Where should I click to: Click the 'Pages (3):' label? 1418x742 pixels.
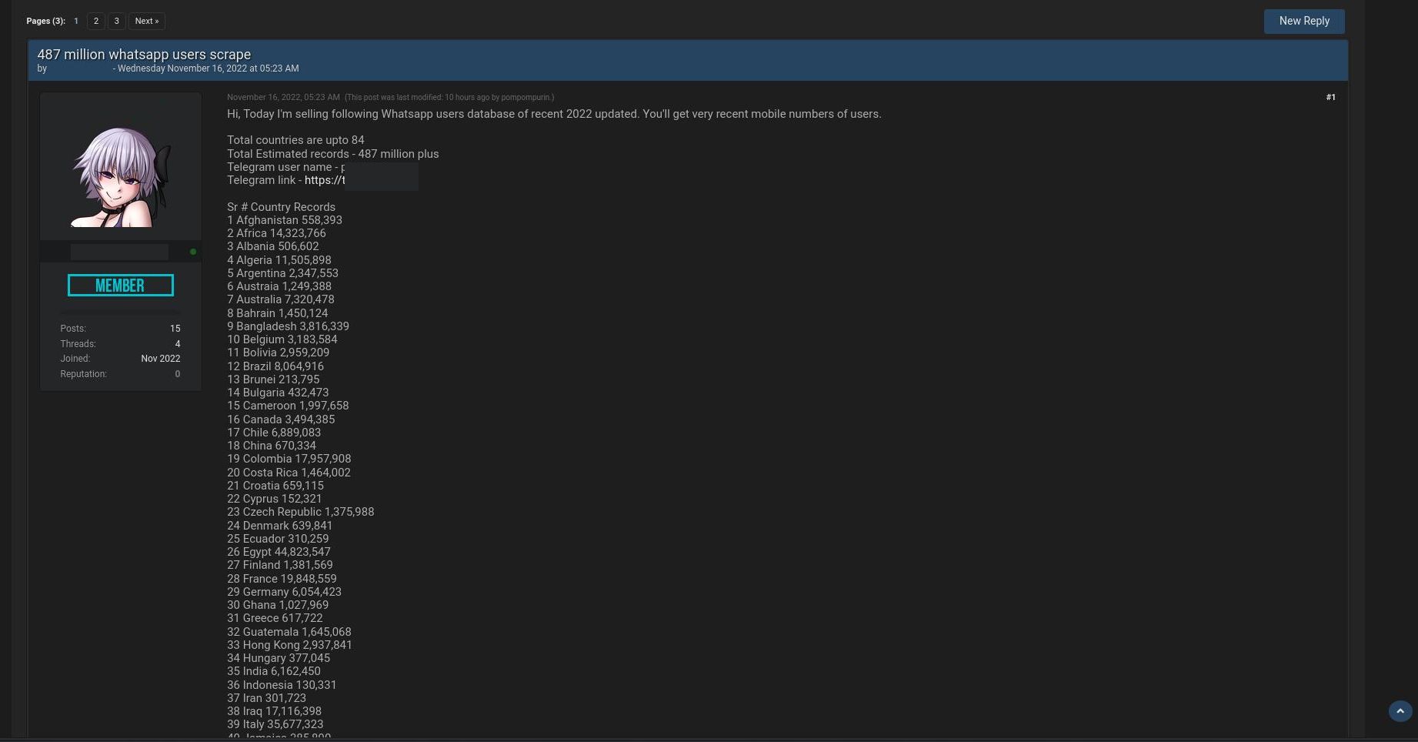[45, 21]
